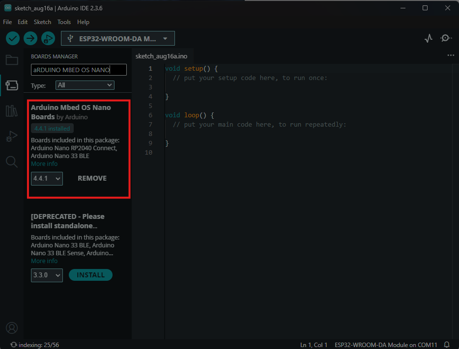Image resolution: width=459 pixels, height=349 pixels.
Task: Open the Sketchbook folder sidebar icon
Action: [x=12, y=60]
